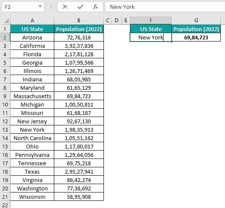
Task: Confirm the entry with the checkmark icon
Action: pos(80,7)
